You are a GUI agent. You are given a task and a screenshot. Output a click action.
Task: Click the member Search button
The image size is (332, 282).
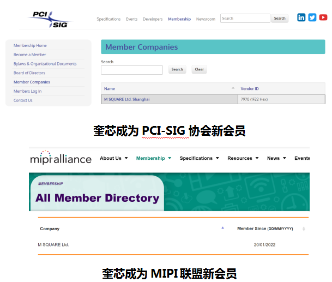pos(177,69)
